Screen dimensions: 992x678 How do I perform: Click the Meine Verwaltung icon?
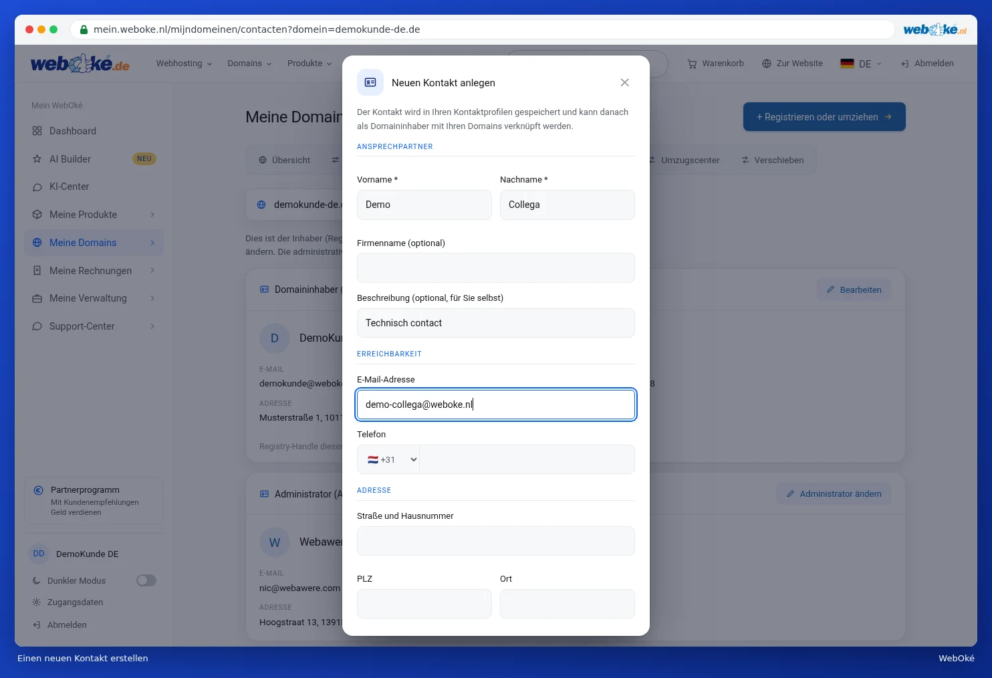[37, 298]
